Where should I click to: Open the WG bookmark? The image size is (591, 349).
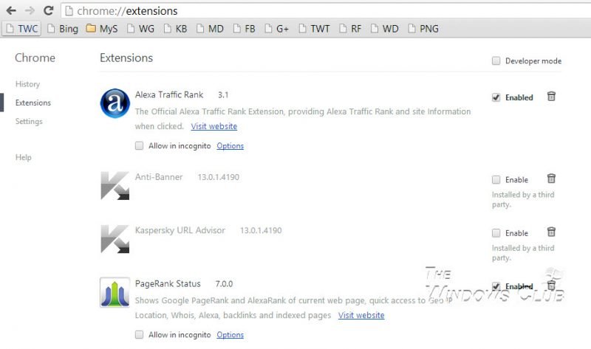[140, 29]
